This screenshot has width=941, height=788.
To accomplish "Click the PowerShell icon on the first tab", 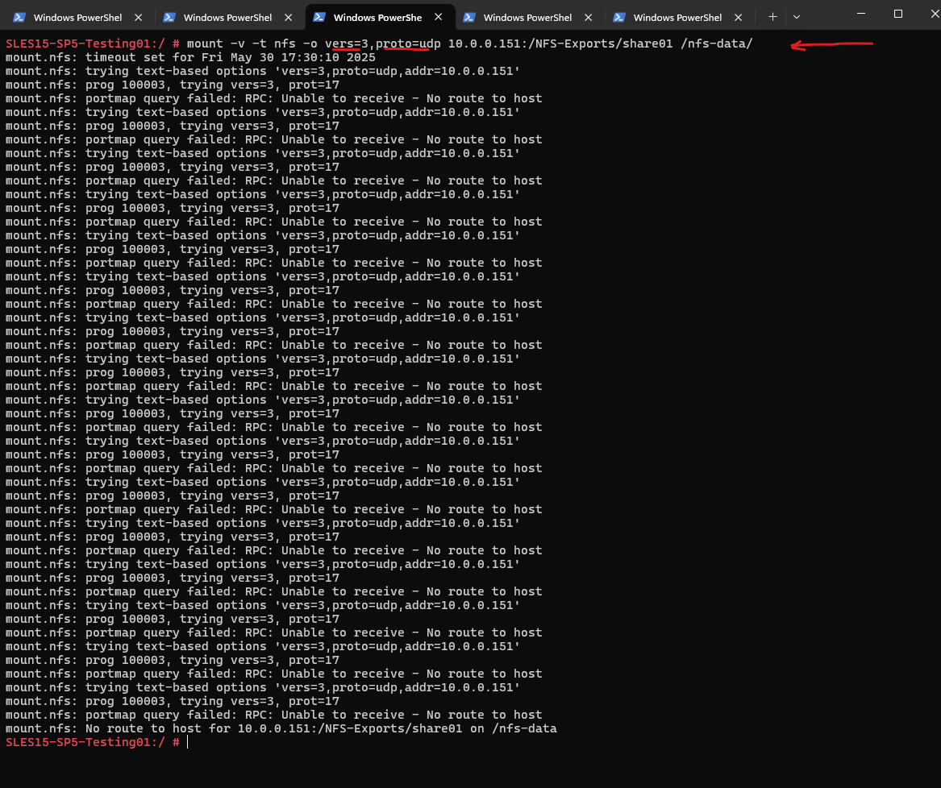I will (19, 18).
